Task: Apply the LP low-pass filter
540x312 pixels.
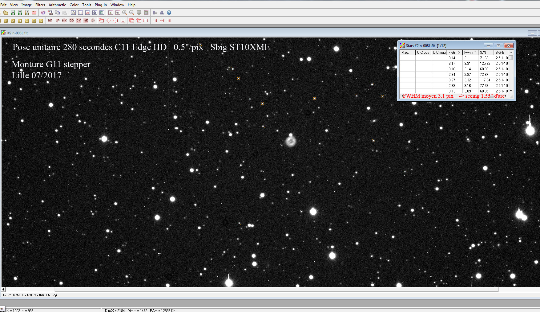Action: point(57,21)
